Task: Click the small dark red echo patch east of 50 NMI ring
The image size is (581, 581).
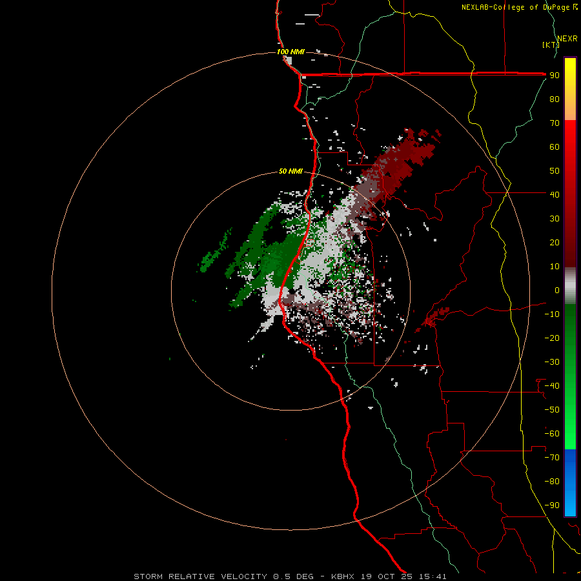Action: point(434,319)
